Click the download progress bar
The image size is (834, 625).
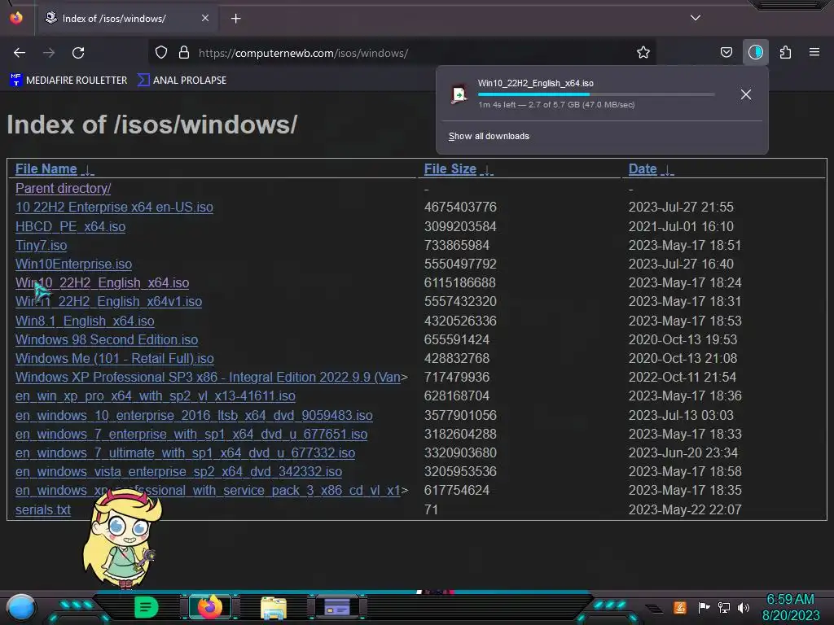point(595,94)
